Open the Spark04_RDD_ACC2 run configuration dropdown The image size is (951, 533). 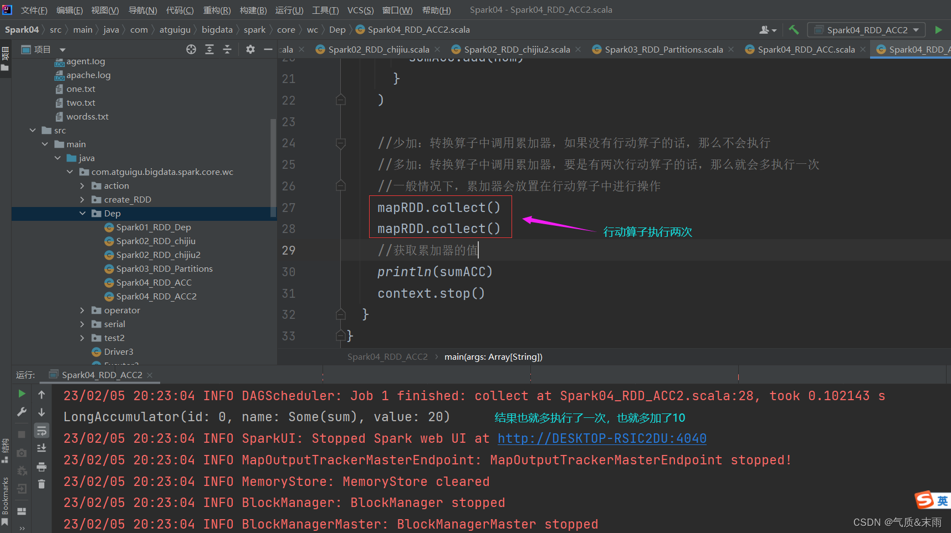tap(867, 30)
